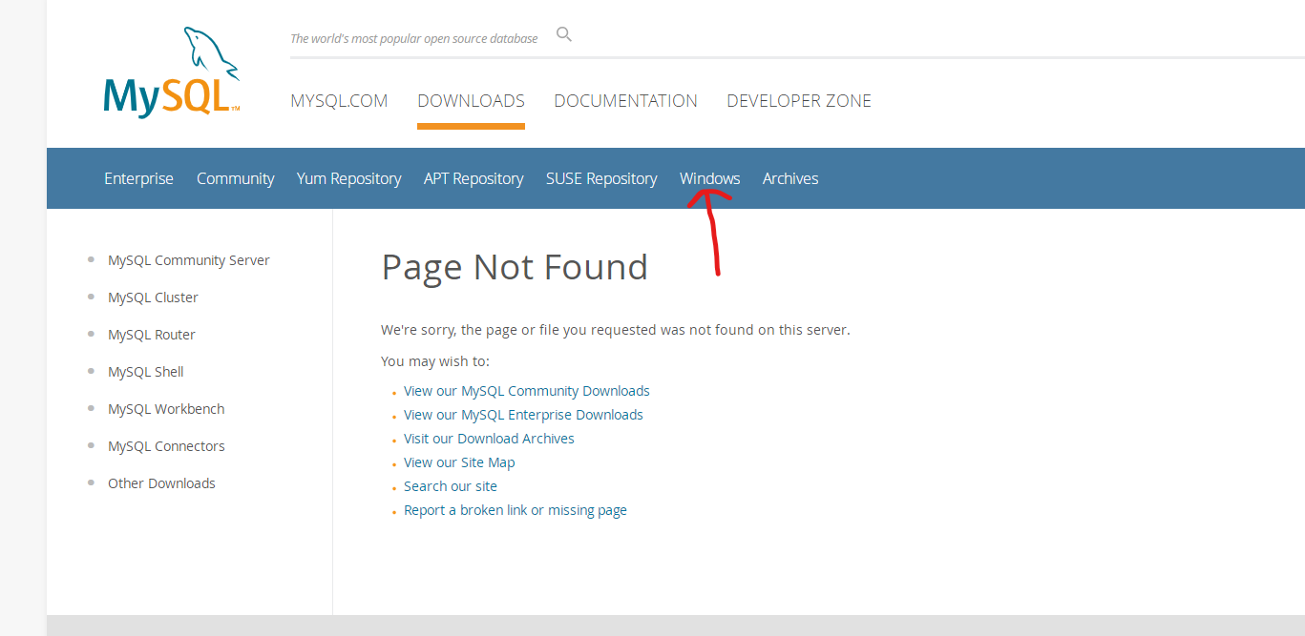
Task: Click the MySQL dolphin logo
Action: [172, 72]
